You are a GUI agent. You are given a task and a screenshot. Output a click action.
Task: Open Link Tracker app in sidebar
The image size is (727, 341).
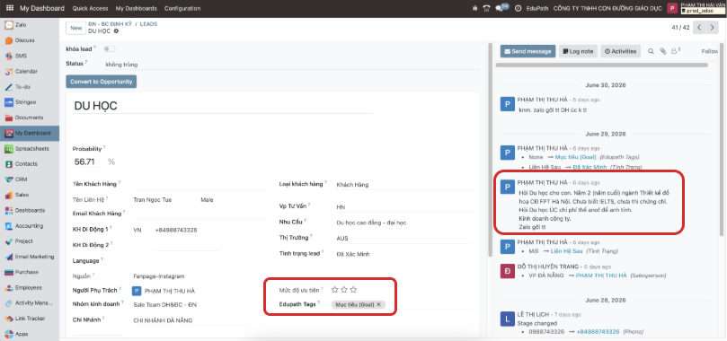(x=30, y=319)
